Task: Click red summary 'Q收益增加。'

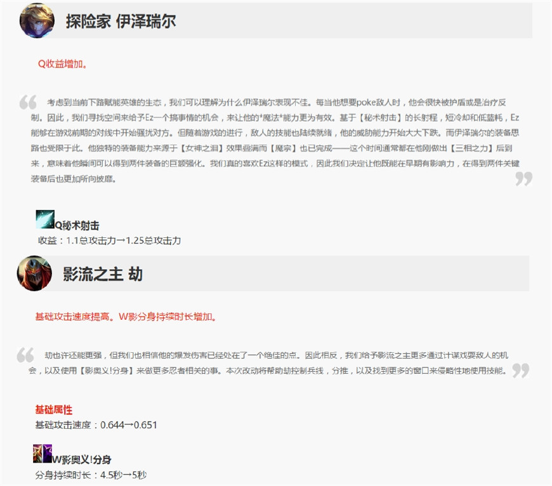Action: tap(63, 64)
